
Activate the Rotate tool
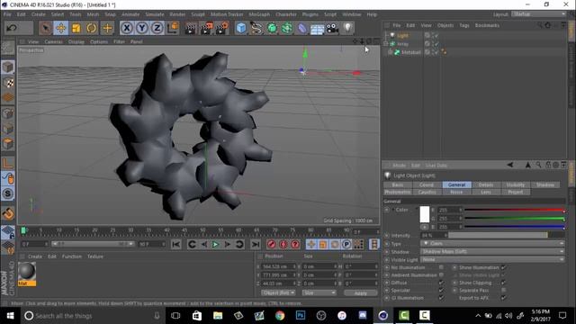92,28
